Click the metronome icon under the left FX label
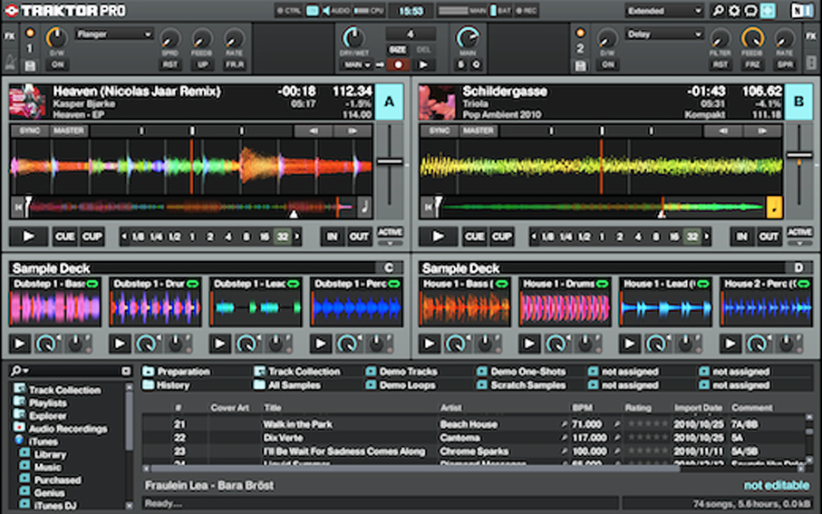This screenshot has width=822, height=514. pyautogui.click(x=10, y=63)
